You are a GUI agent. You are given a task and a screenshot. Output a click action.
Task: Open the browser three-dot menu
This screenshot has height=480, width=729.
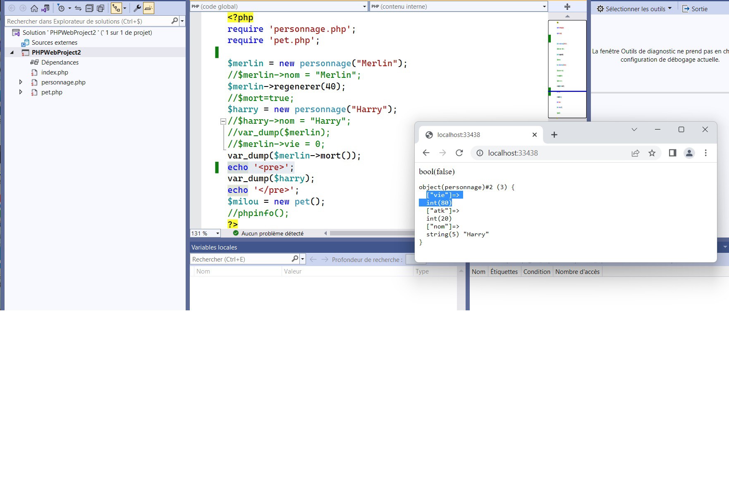tap(705, 153)
